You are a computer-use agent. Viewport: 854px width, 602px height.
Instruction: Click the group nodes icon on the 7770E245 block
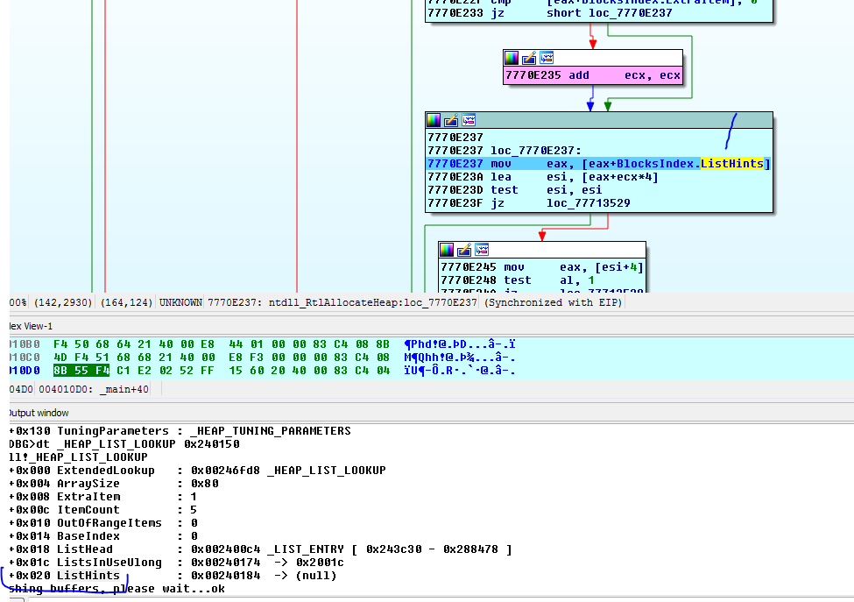tap(482, 250)
